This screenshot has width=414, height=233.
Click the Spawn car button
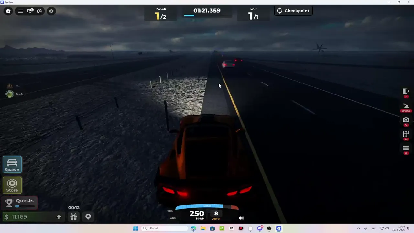point(12,164)
